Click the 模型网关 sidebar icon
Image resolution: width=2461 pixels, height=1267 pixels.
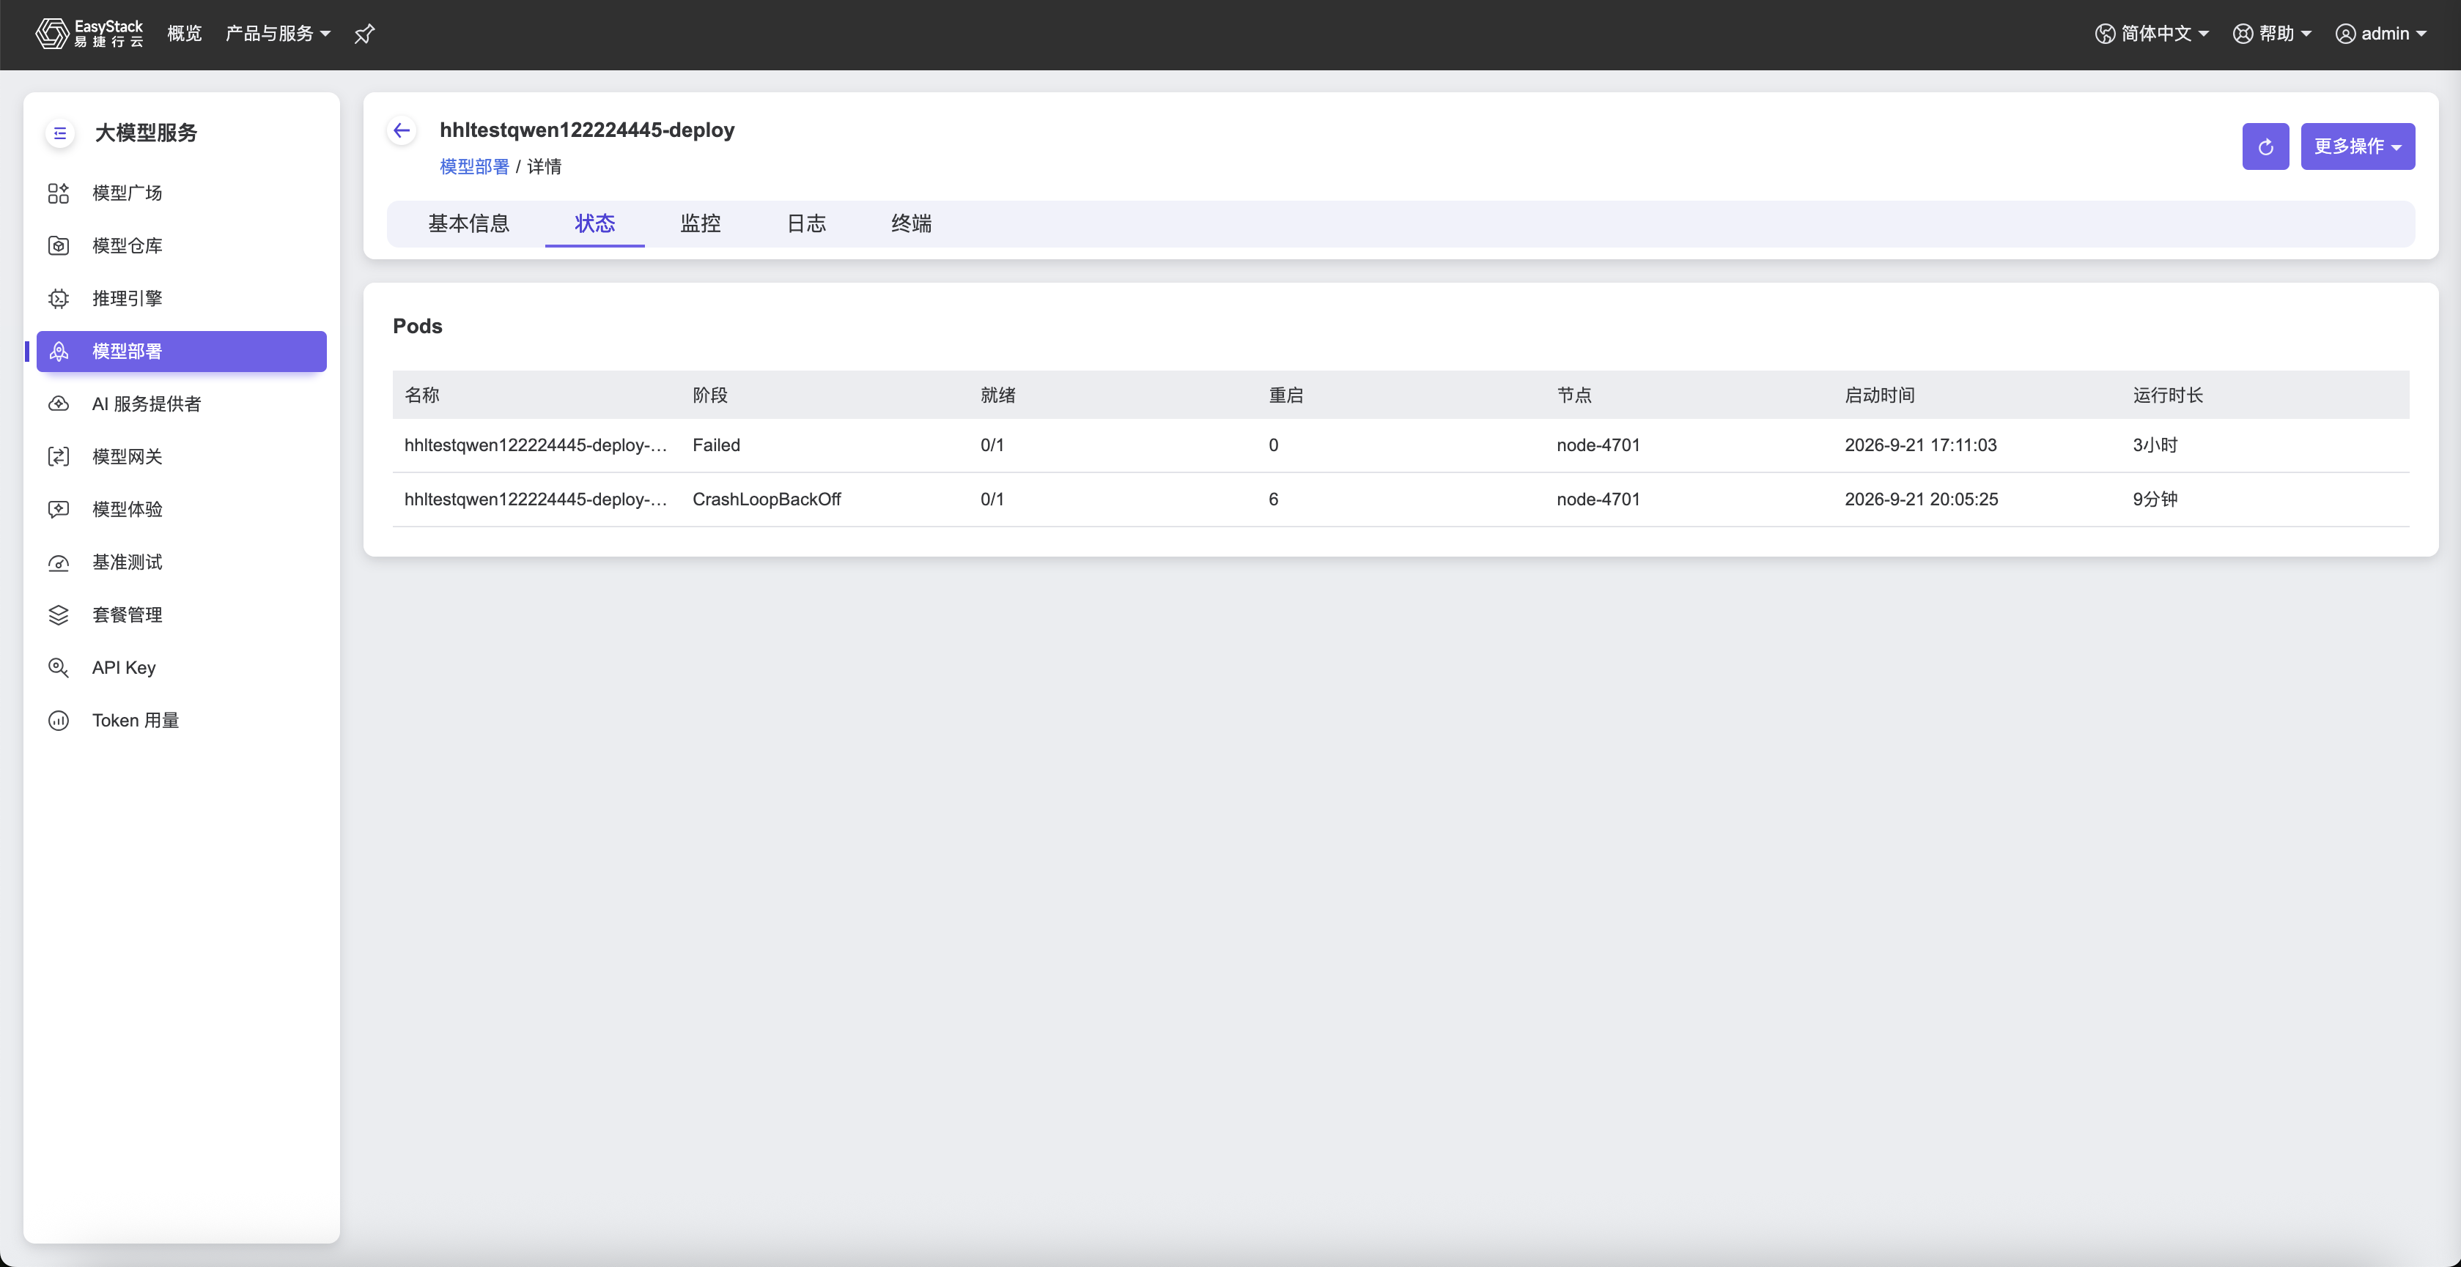point(59,456)
